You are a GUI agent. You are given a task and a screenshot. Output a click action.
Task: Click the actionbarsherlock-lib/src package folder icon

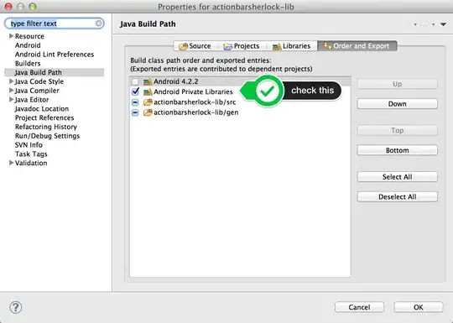(148, 102)
